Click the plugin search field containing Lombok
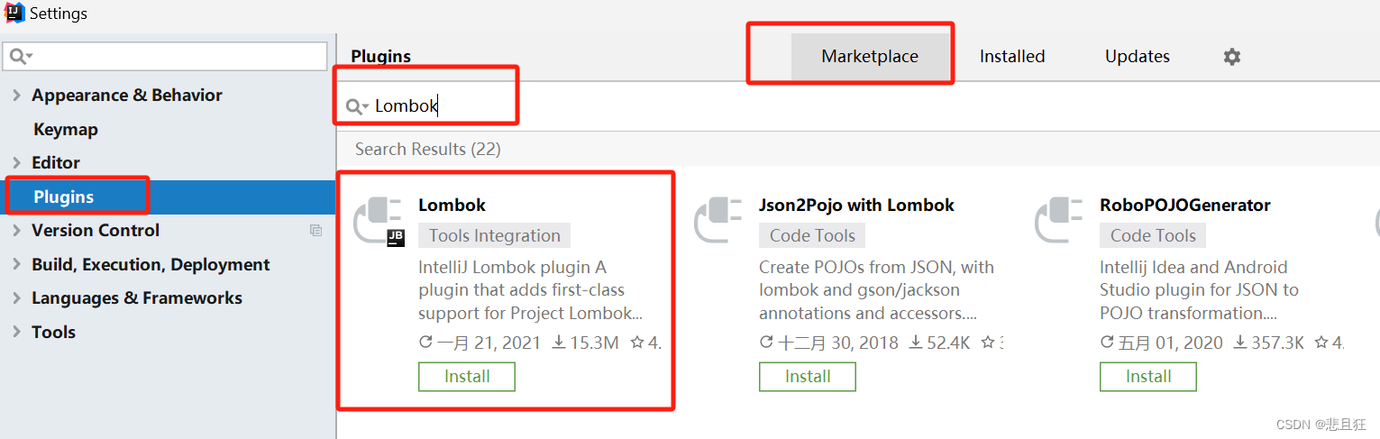Viewport: 1380px width, 439px height. (856, 106)
